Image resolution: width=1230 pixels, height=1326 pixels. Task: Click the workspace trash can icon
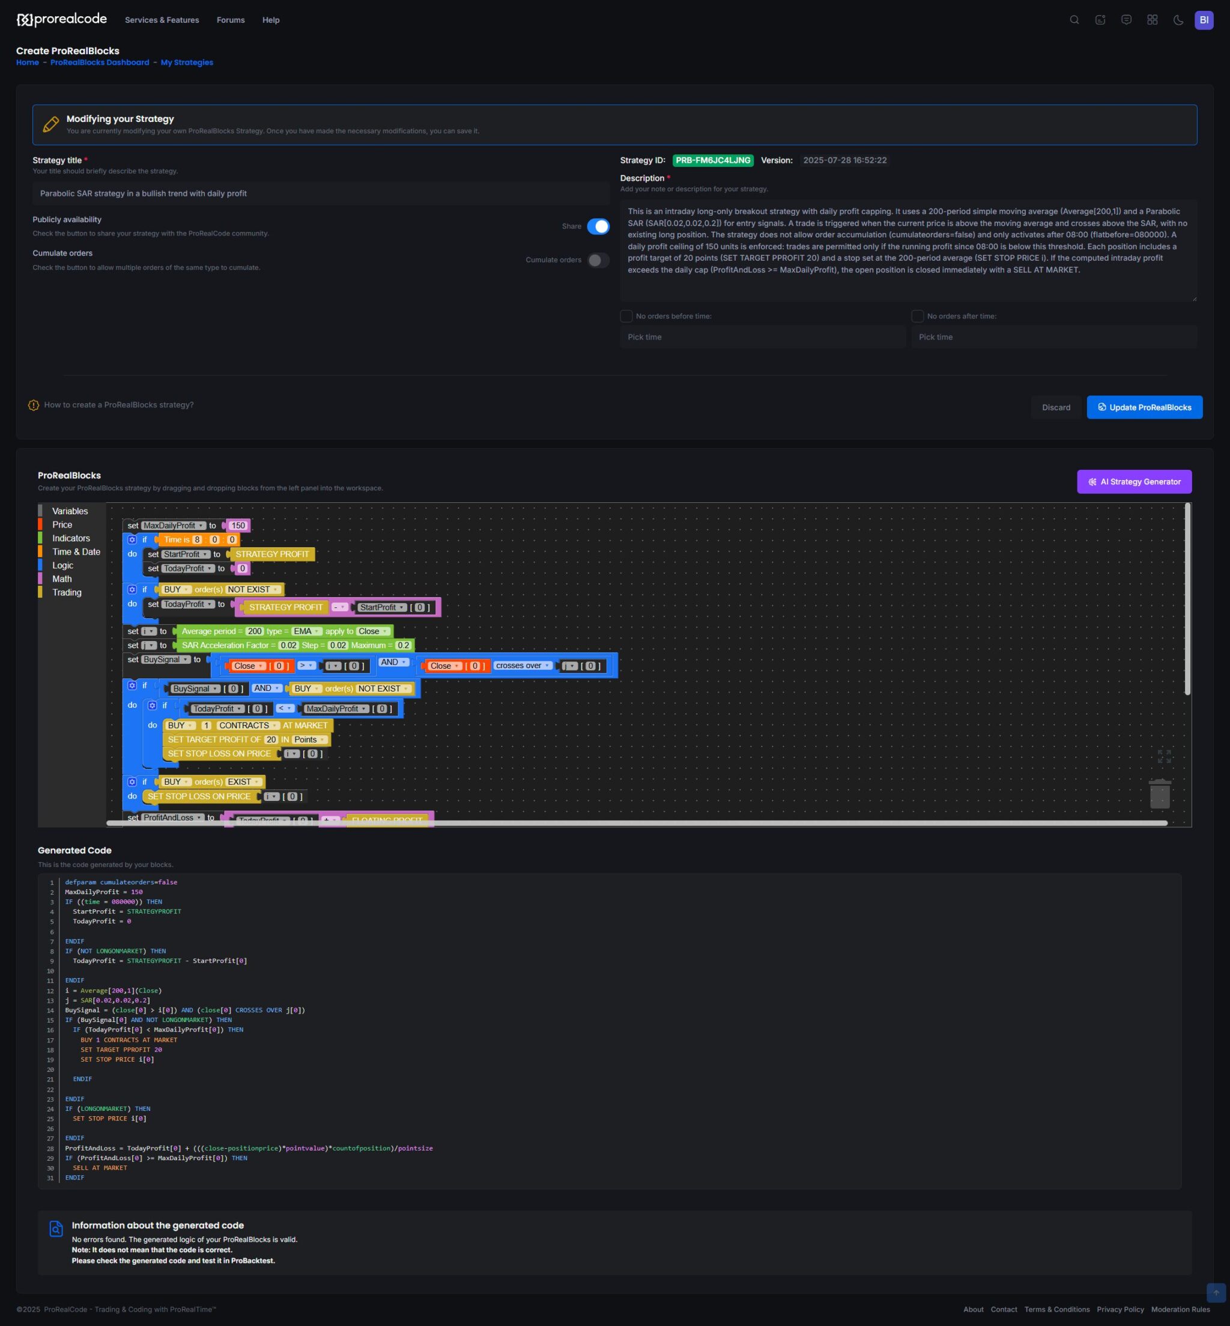click(1160, 794)
